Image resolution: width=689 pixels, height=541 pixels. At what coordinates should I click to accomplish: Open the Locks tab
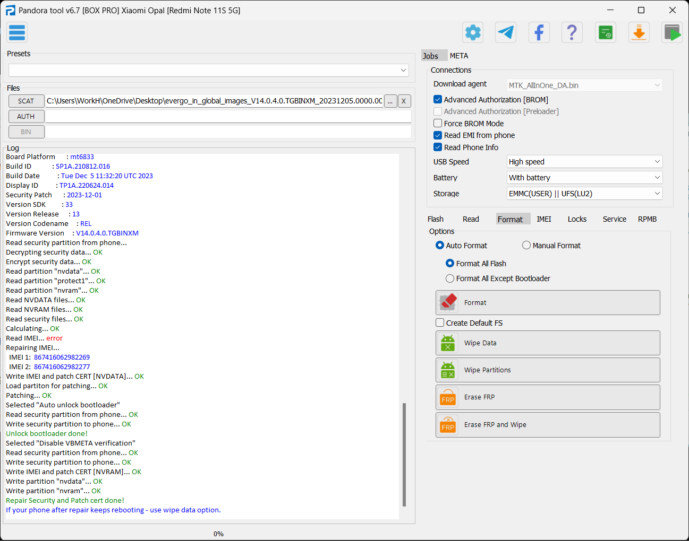pos(577,219)
